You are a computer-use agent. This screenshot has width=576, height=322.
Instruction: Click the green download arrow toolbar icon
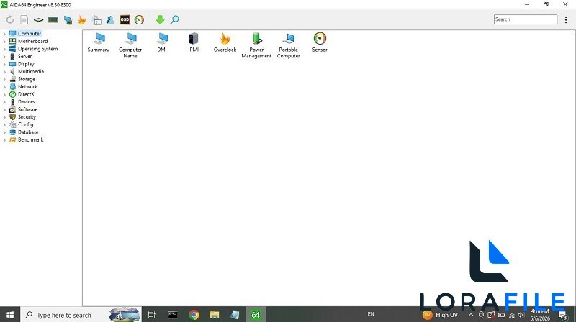(160, 20)
